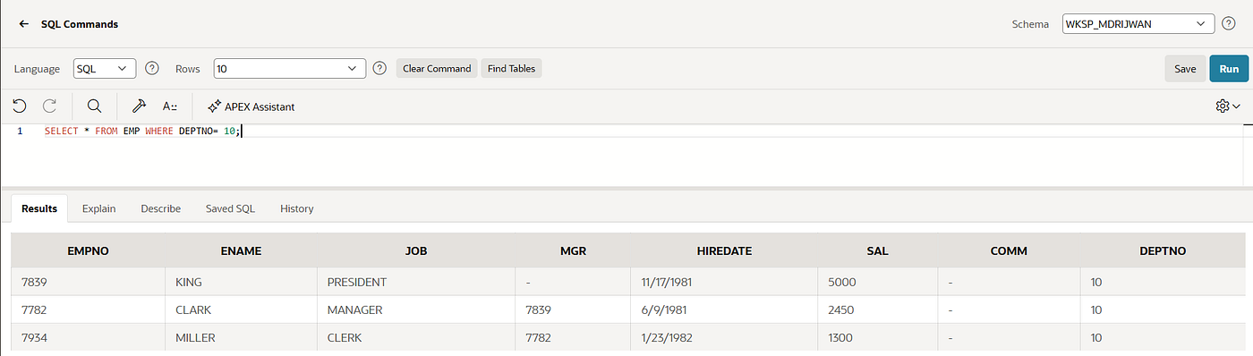Viewport: 1253px width, 356px height.
Task: Select cell with EMPNO 7934
Action: pyautogui.click(x=89, y=337)
